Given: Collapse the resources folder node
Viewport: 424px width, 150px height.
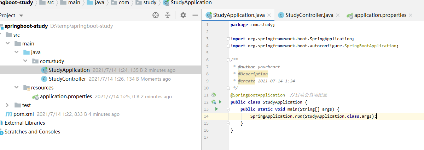Looking at the screenshot, I should [17, 88].
